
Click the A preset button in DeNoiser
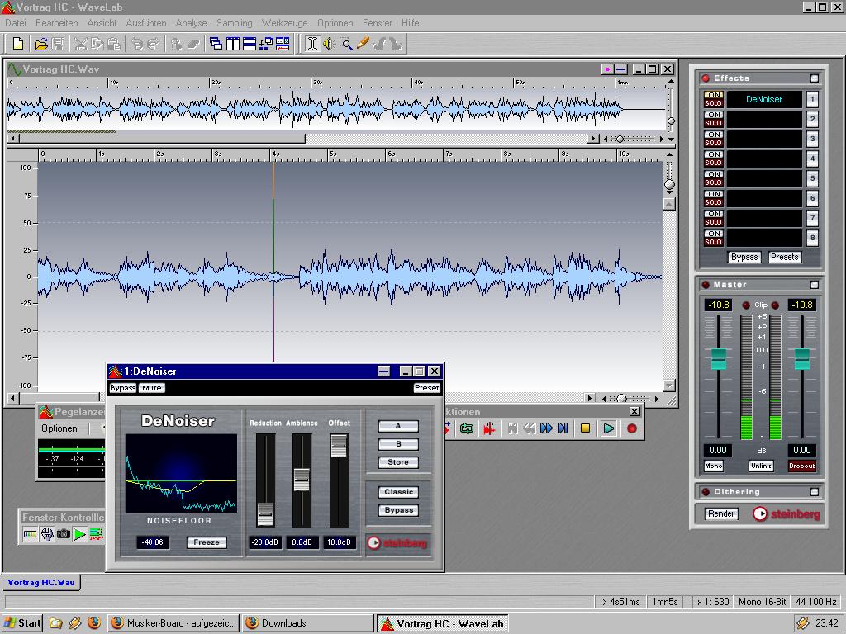point(398,426)
